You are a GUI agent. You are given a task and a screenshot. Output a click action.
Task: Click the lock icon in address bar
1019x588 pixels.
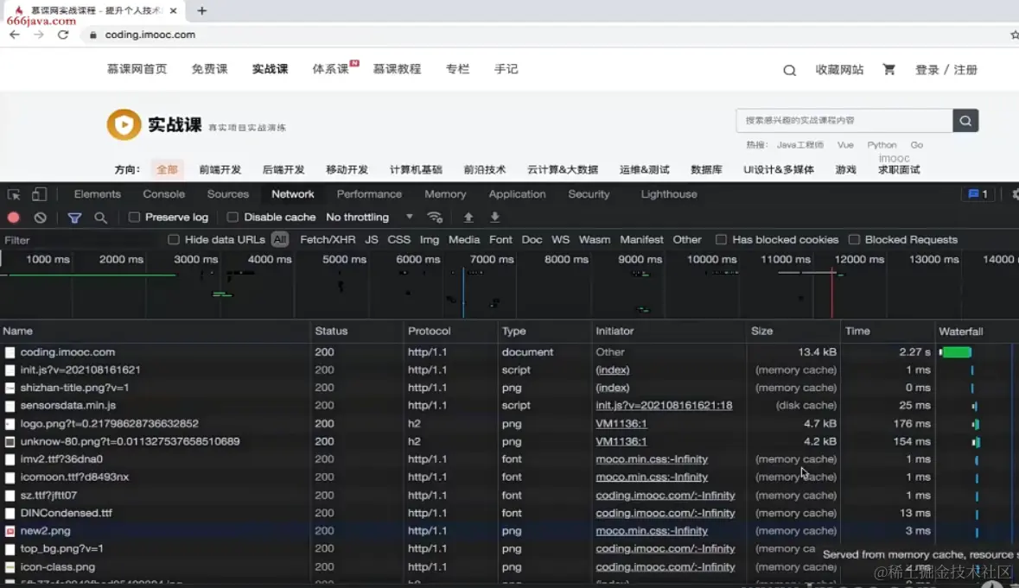point(93,35)
